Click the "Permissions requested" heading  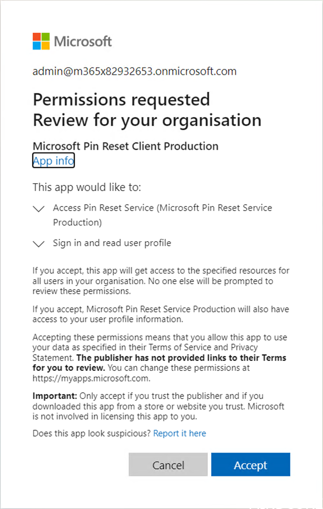click(121, 99)
